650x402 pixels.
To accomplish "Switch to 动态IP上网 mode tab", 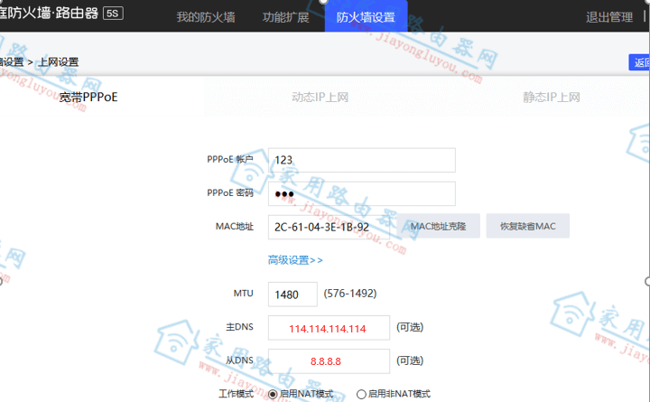I will (x=320, y=97).
